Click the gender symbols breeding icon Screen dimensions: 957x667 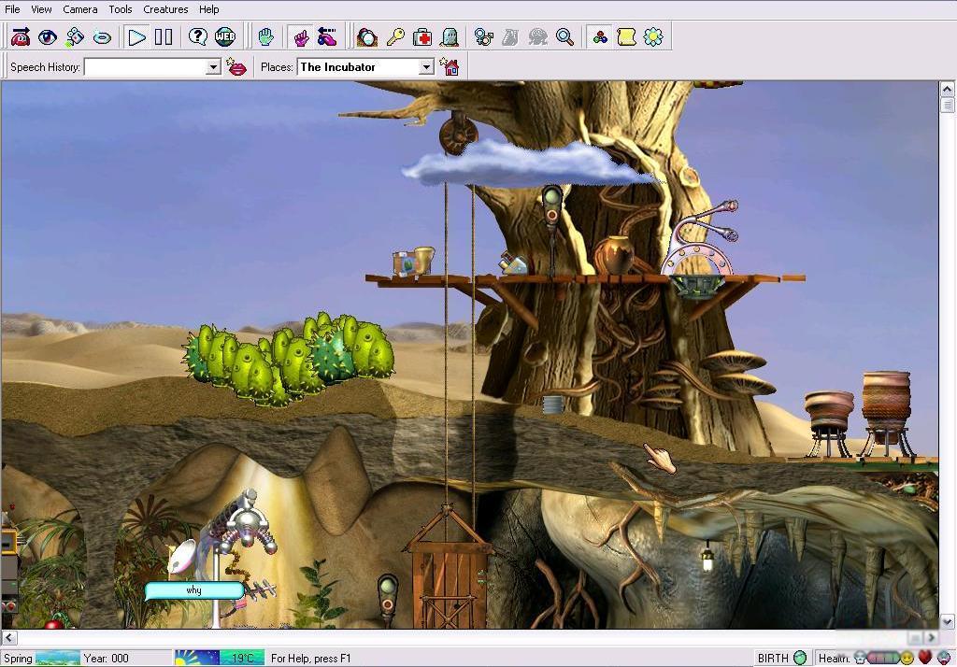pos(483,37)
